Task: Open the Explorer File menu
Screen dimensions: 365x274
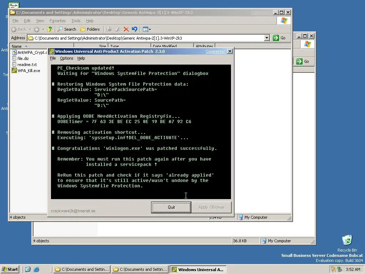Action: tap(15, 21)
